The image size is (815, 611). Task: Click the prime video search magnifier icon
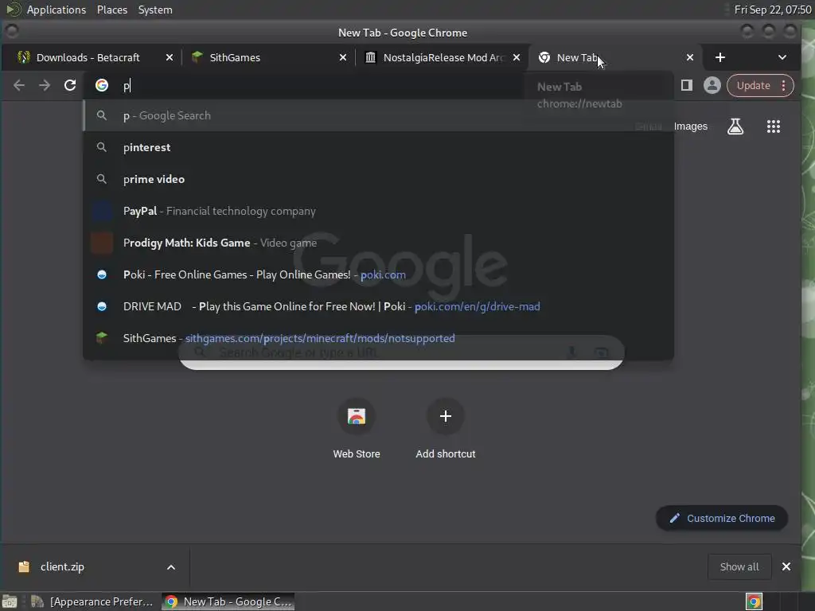[x=102, y=179]
